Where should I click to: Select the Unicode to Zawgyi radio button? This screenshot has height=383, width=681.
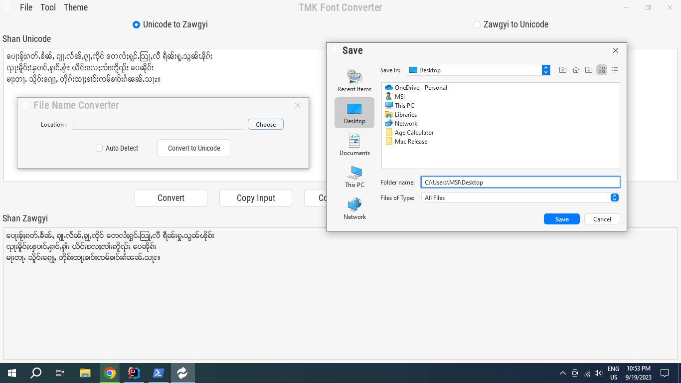click(136, 24)
